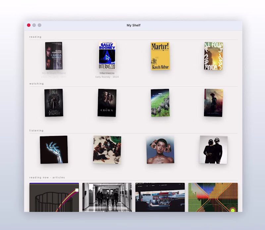Open the article with wireframe cylinder illustration

click(x=54, y=197)
